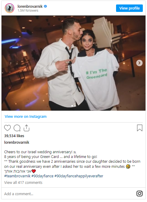The height and width of the screenshot is (202, 147).
Task: Open comments via speech bubble icon
Action: (x=17, y=128)
